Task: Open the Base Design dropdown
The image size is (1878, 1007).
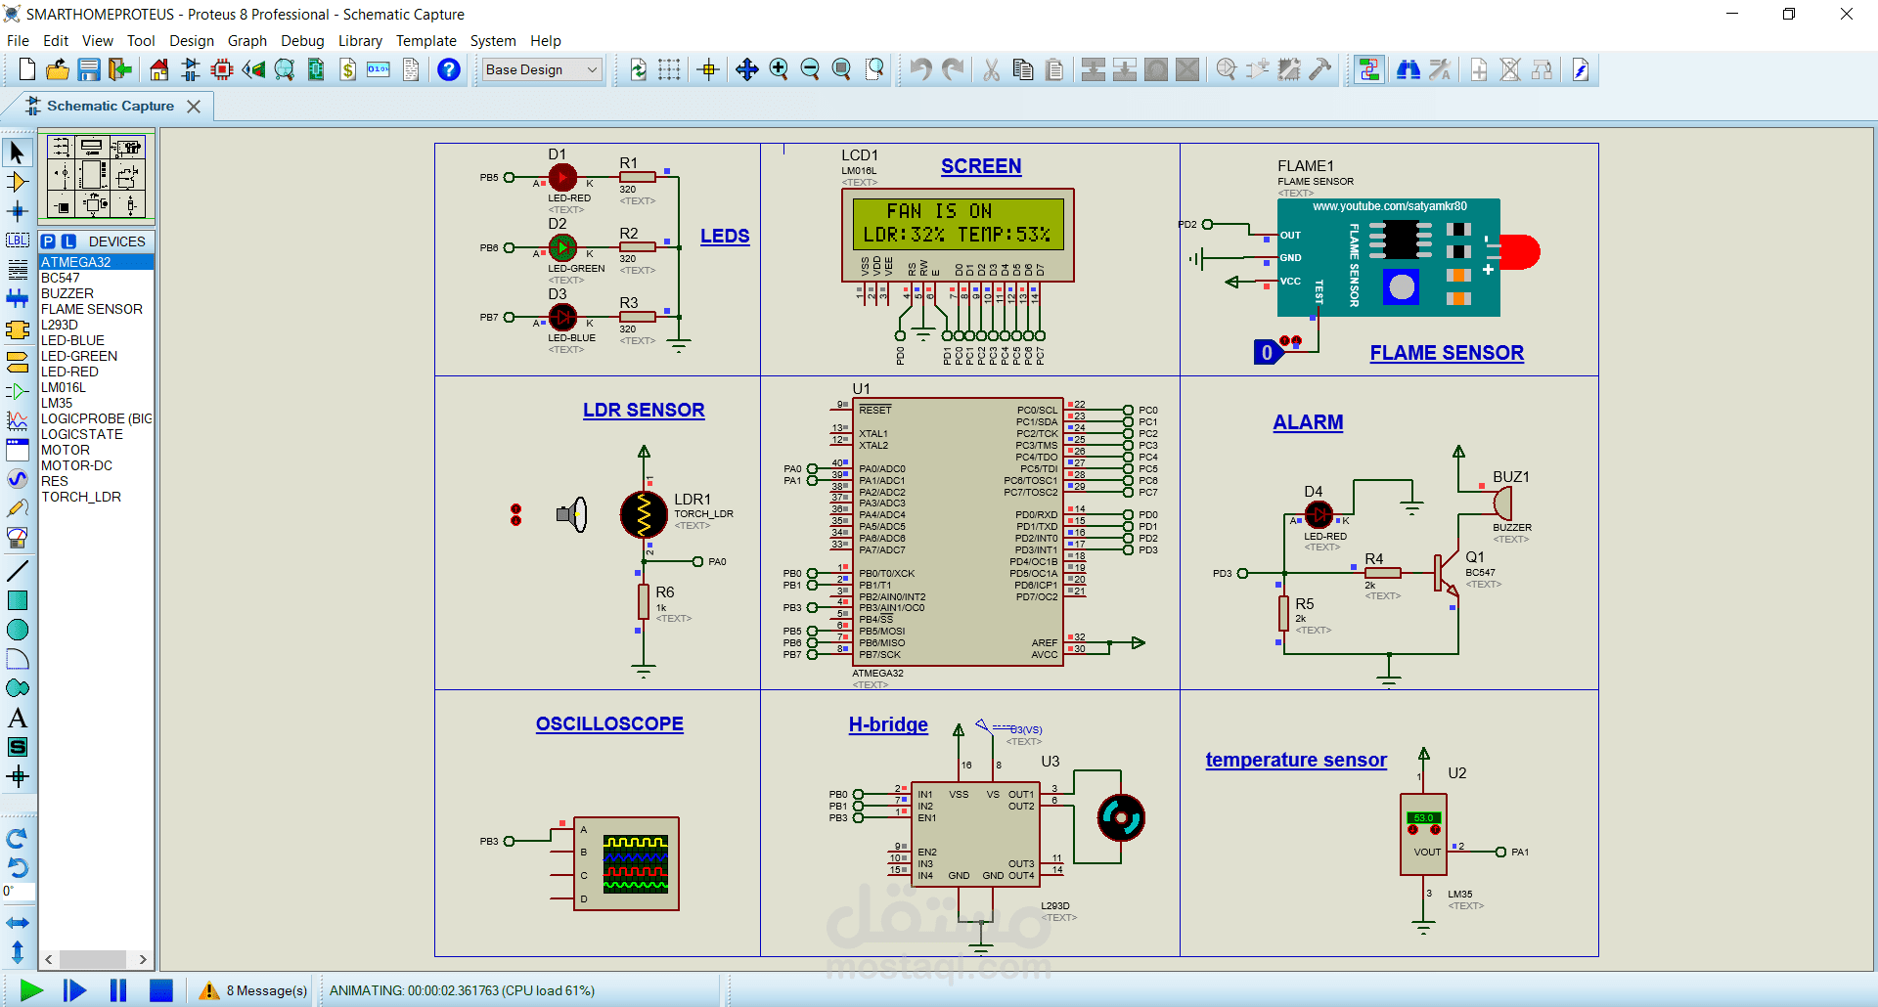Action: coord(541,69)
